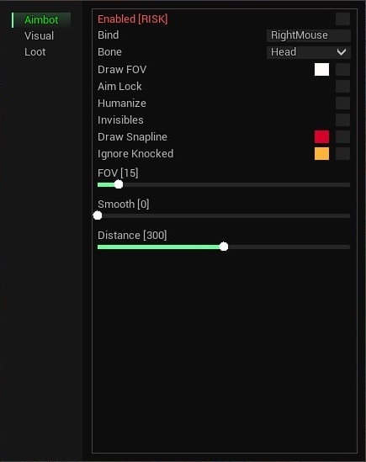The image size is (366, 462).
Task: Tick the Humanize checkbox
Action: [x=342, y=104]
